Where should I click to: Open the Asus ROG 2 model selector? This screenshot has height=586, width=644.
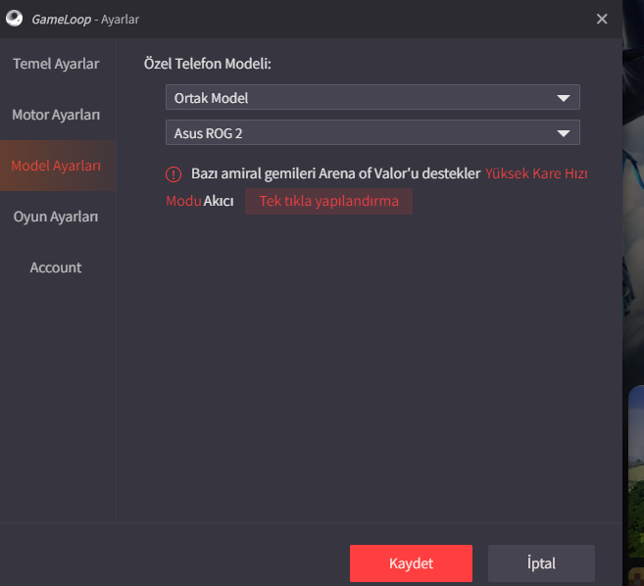coord(372,132)
